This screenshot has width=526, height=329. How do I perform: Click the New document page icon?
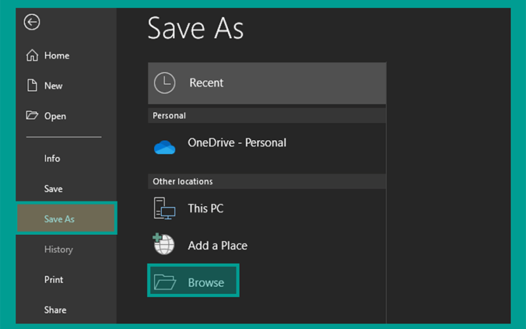click(x=32, y=86)
